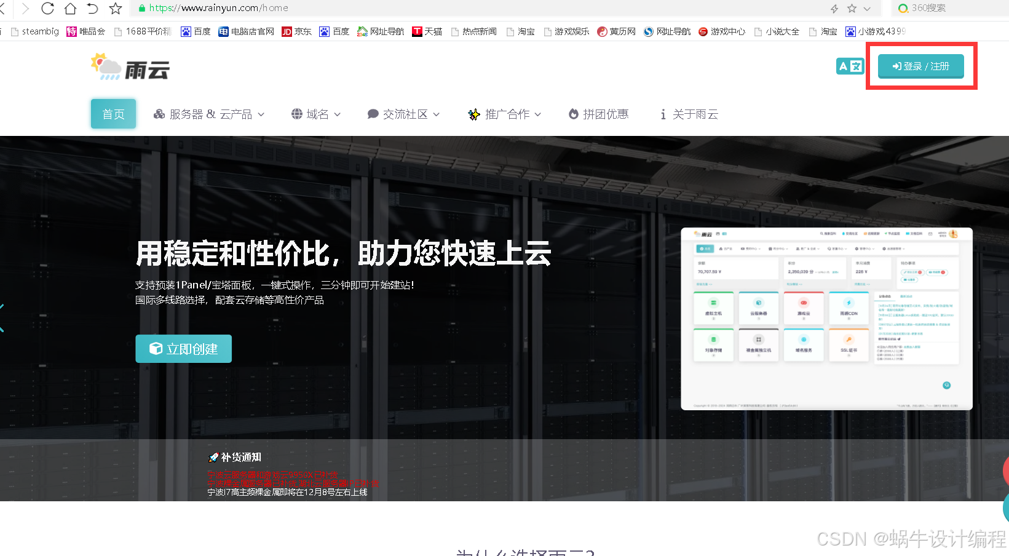Open the 关于雨云 nav item
1009x556 pixels.
689,114
